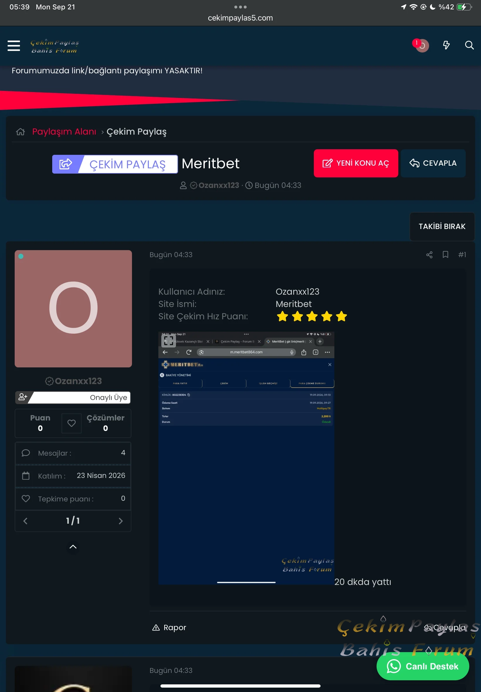Open the Çekim Paylaş breadcrumb link
The width and height of the screenshot is (481, 692).
click(136, 132)
